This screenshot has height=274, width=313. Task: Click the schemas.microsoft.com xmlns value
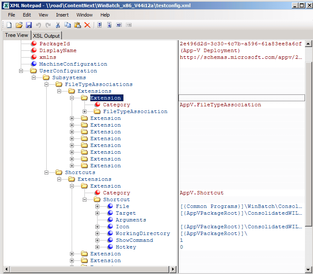tap(241, 57)
